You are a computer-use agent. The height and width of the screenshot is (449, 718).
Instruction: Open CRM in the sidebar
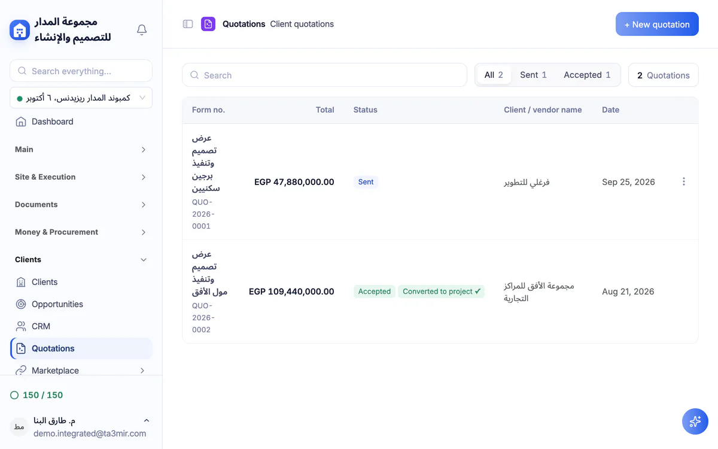81,326
